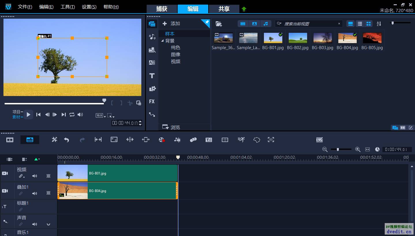Switch to the 捕获 capture tab
This screenshot has width=415, height=236.
[162, 9]
